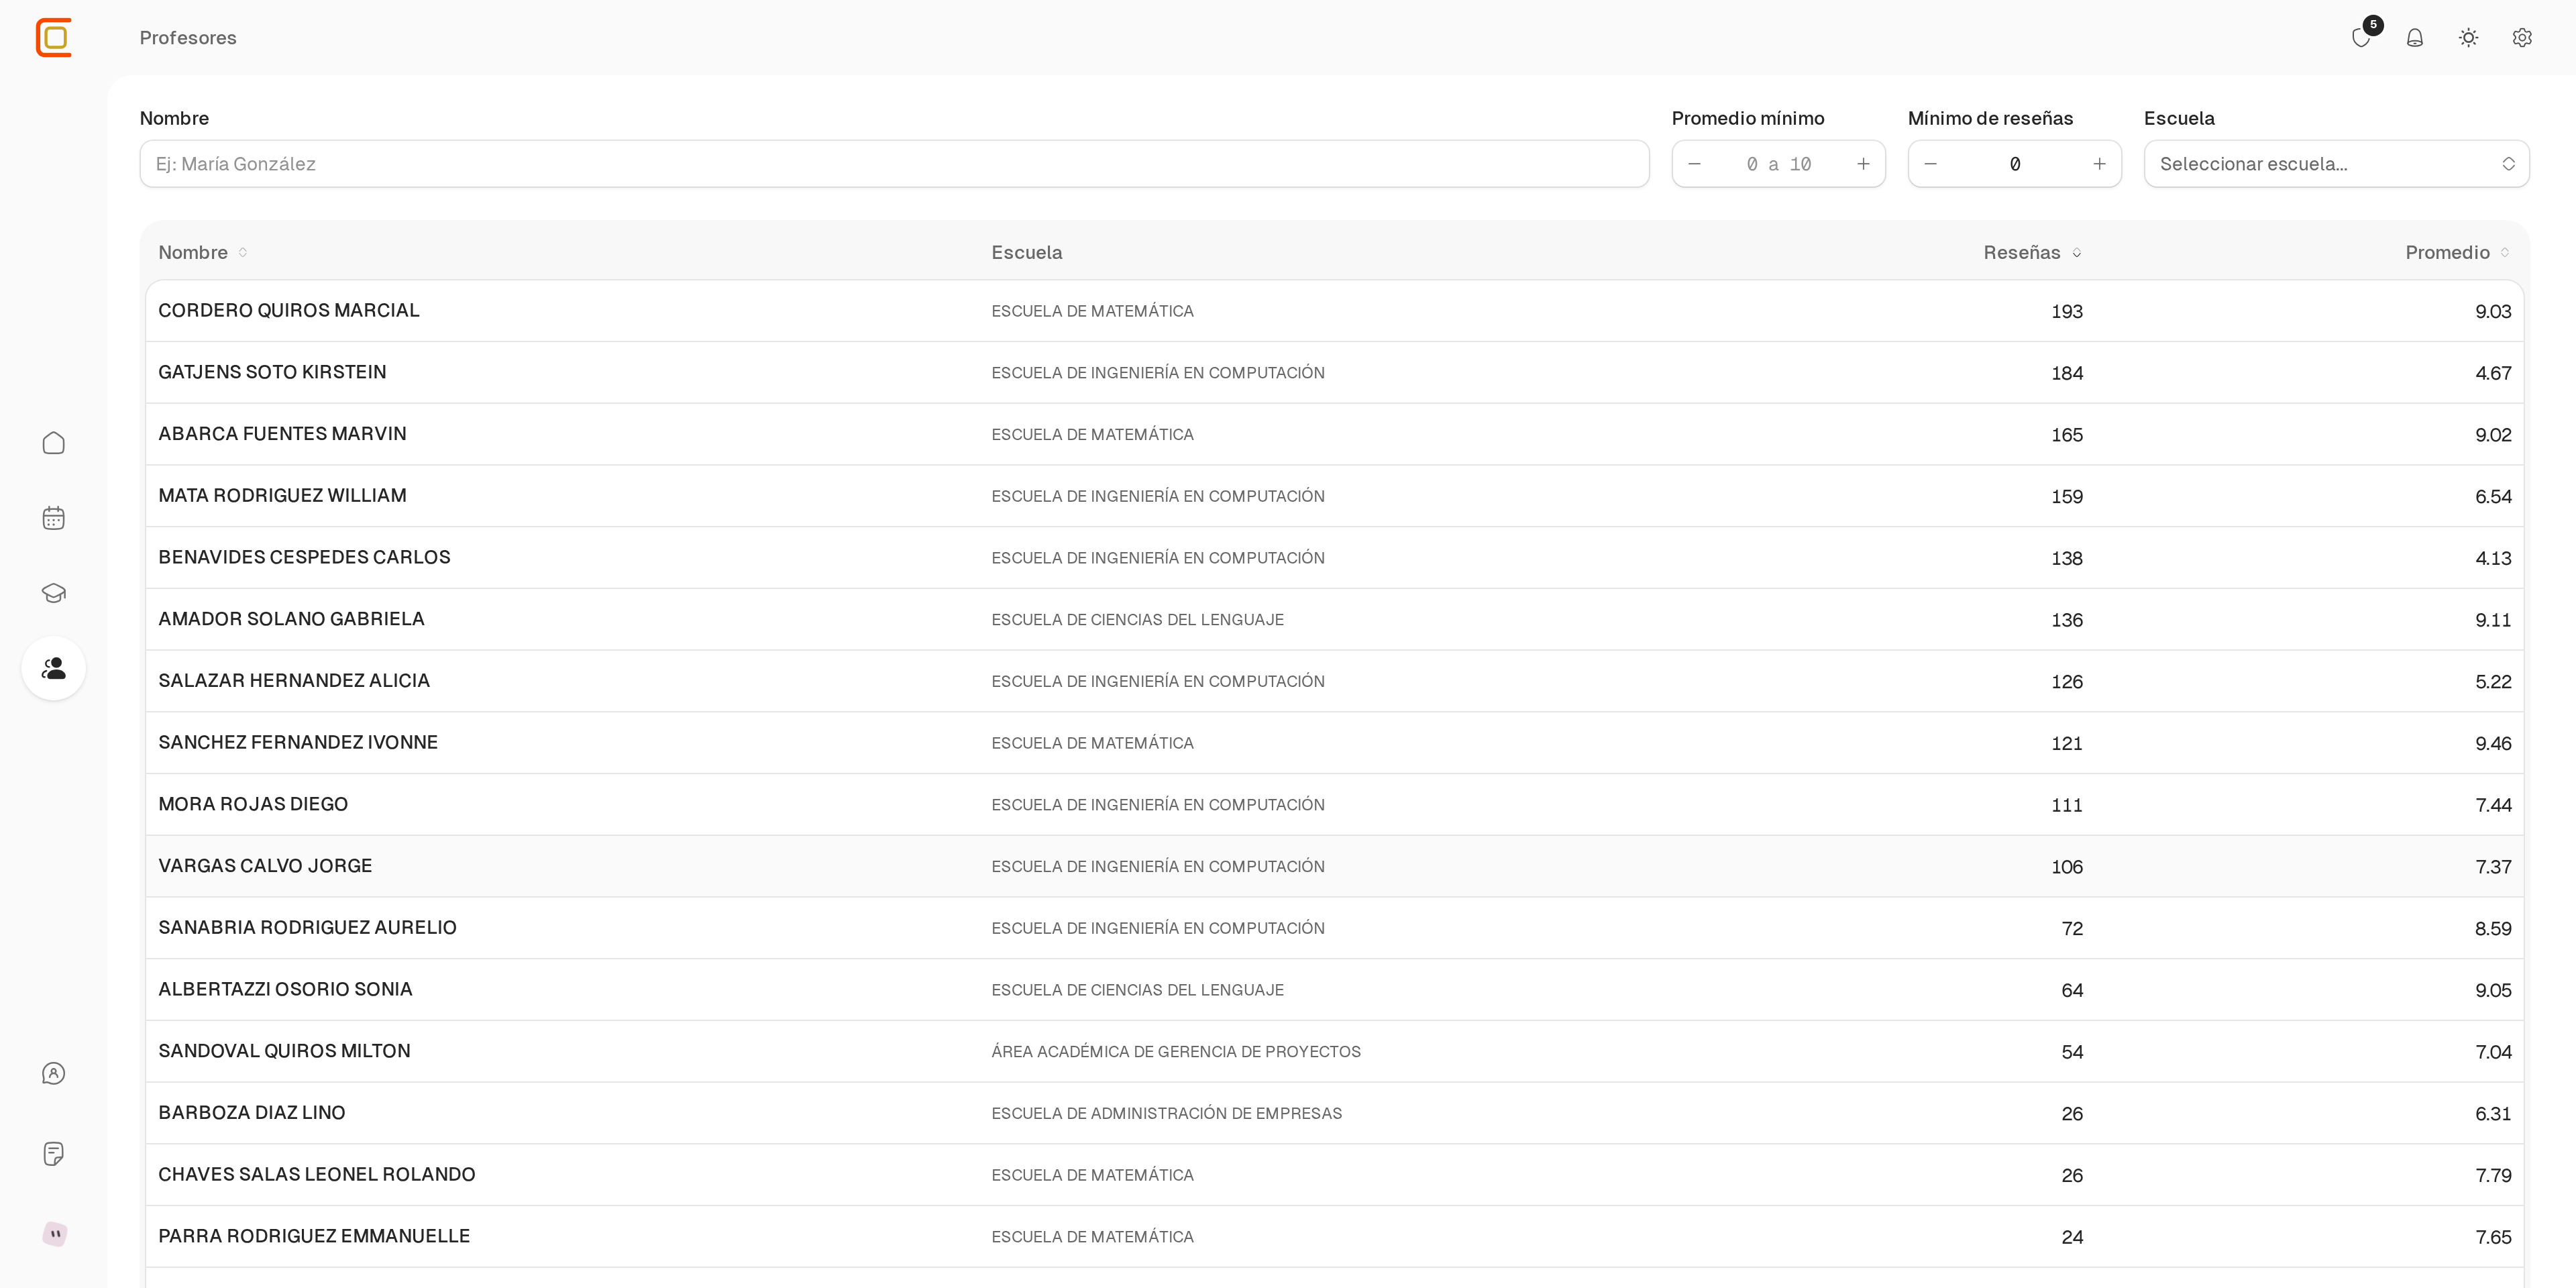Click the Promedio mínimo value field
This screenshot has width=2576, height=1288.
click(1779, 164)
